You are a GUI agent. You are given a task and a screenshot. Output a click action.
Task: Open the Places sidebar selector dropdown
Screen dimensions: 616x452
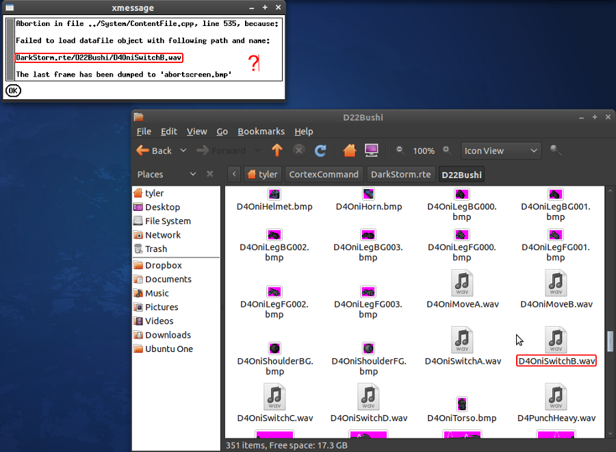click(193, 174)
